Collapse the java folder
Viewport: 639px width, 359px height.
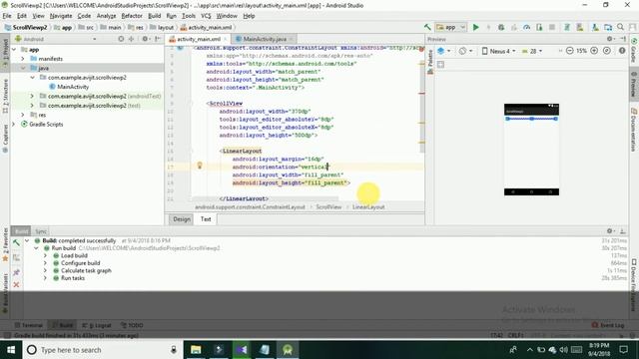23,68
